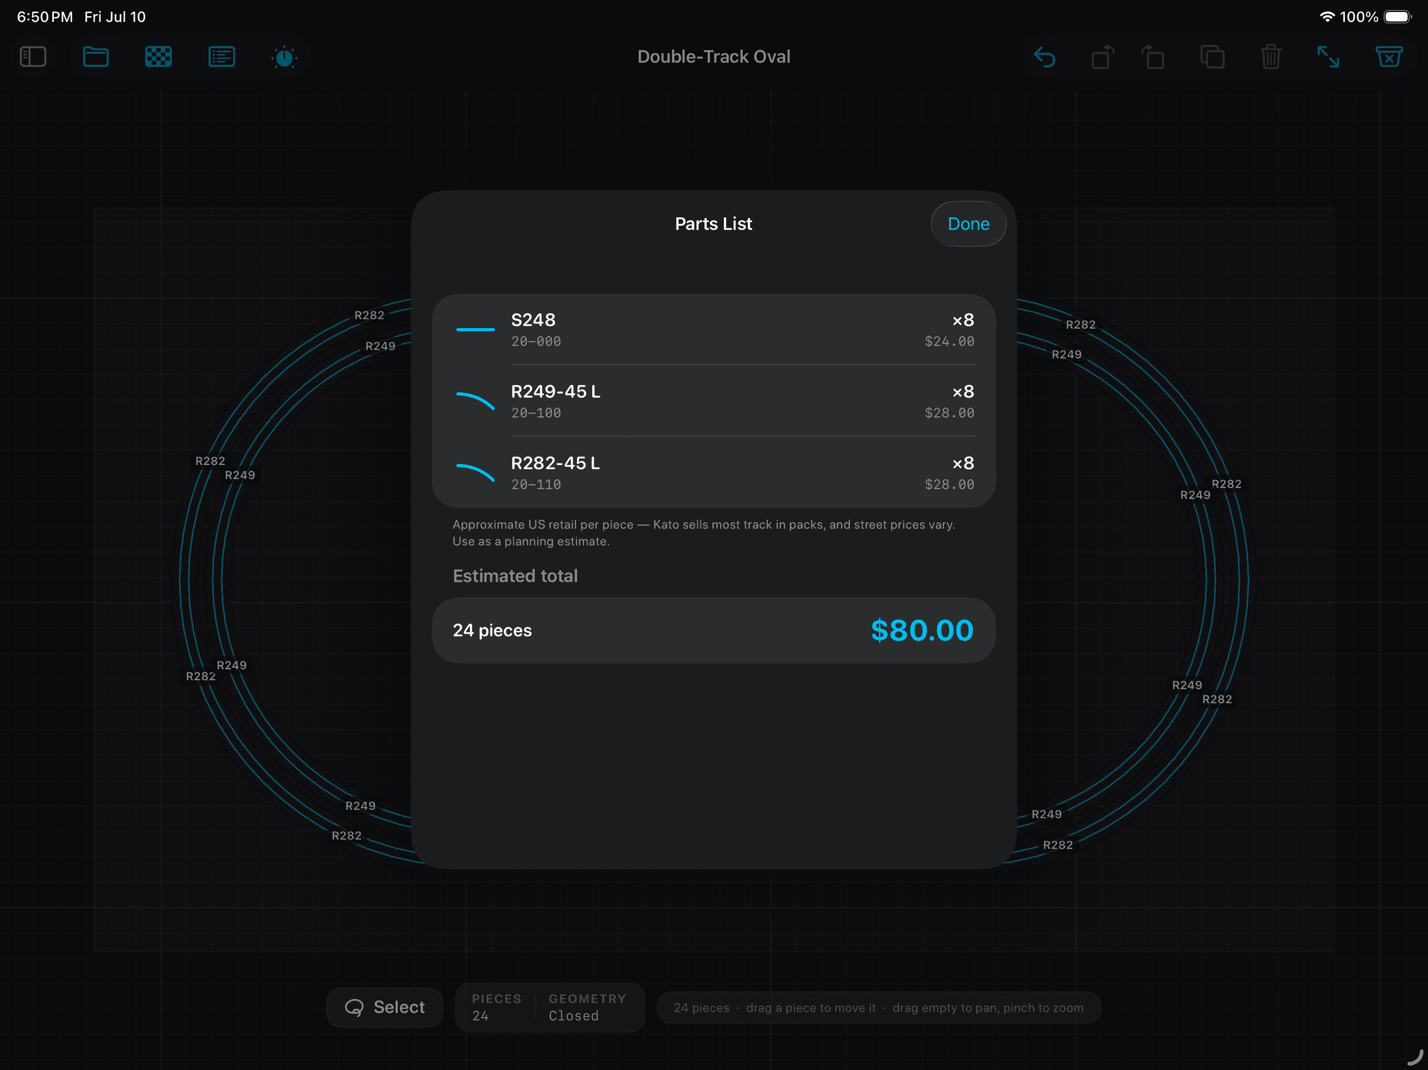Click the R282-45 L curve thumbnail
This screenshot has height=1070, width=1428.
click(475, 472)
